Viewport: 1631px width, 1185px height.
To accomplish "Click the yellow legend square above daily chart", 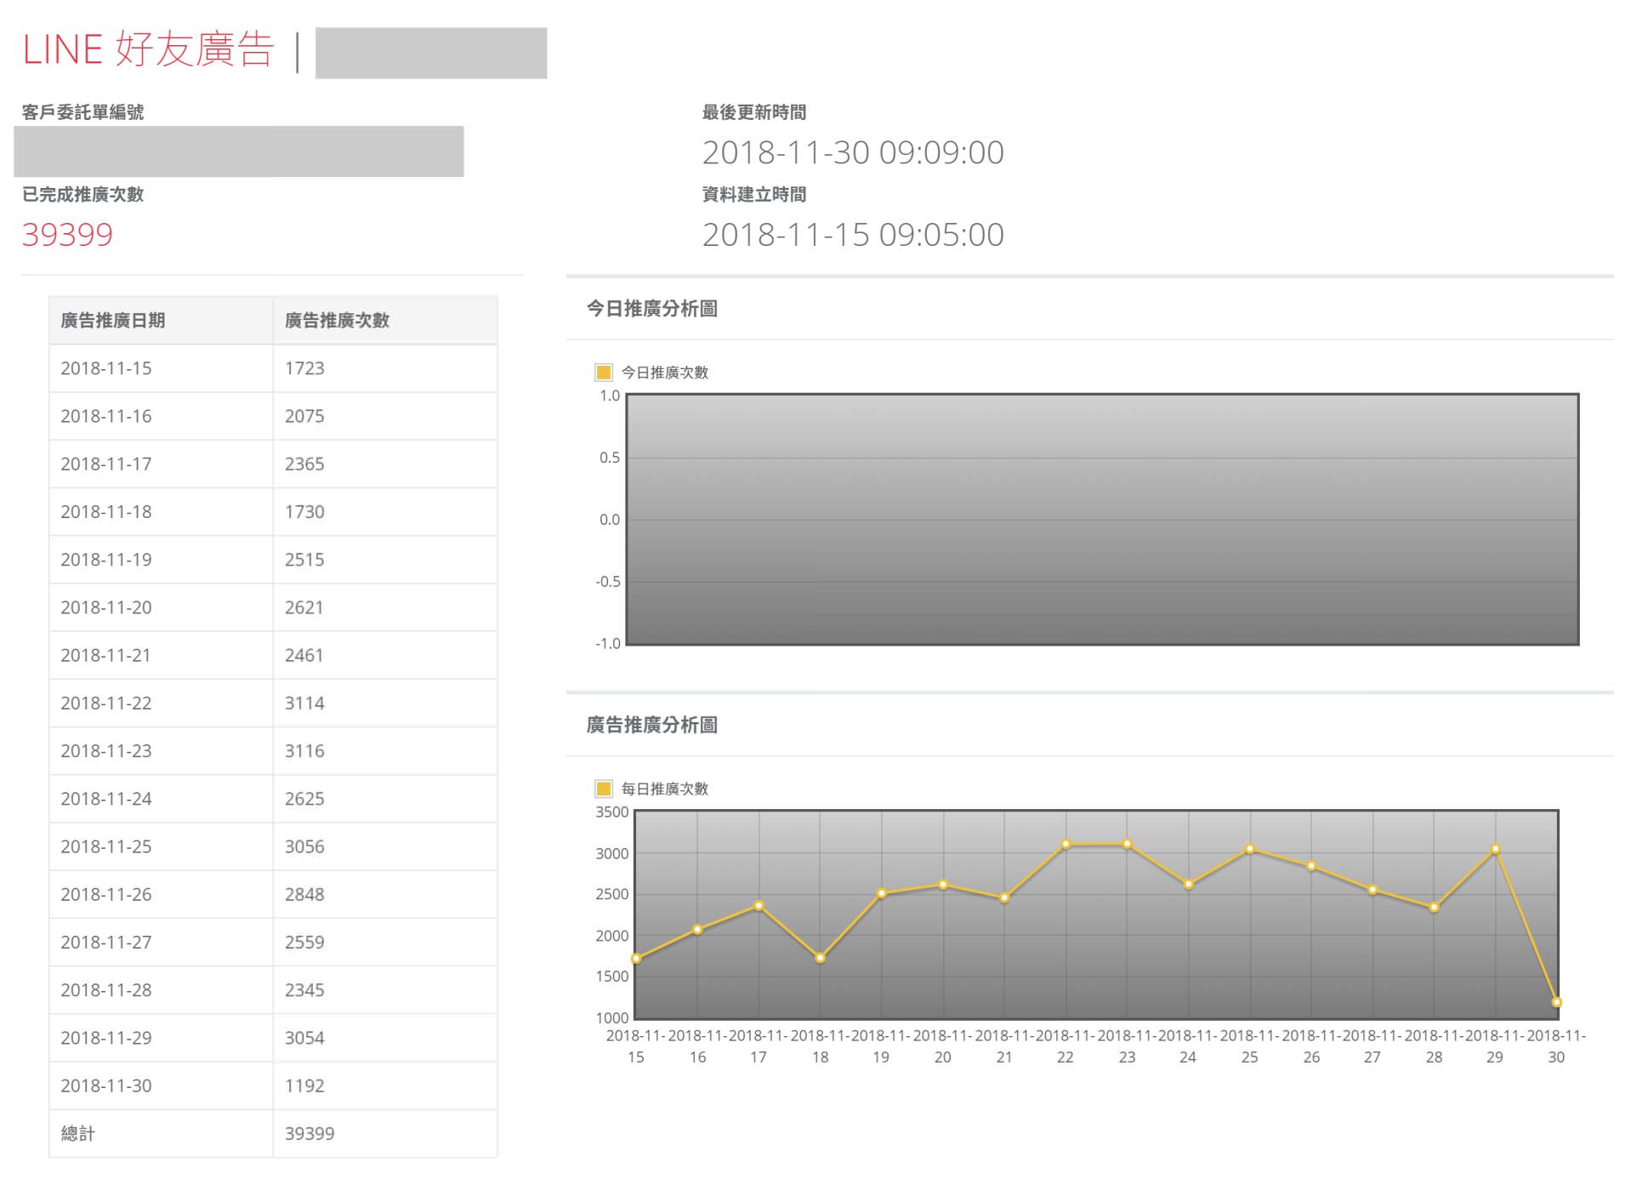I will [603, 789].
